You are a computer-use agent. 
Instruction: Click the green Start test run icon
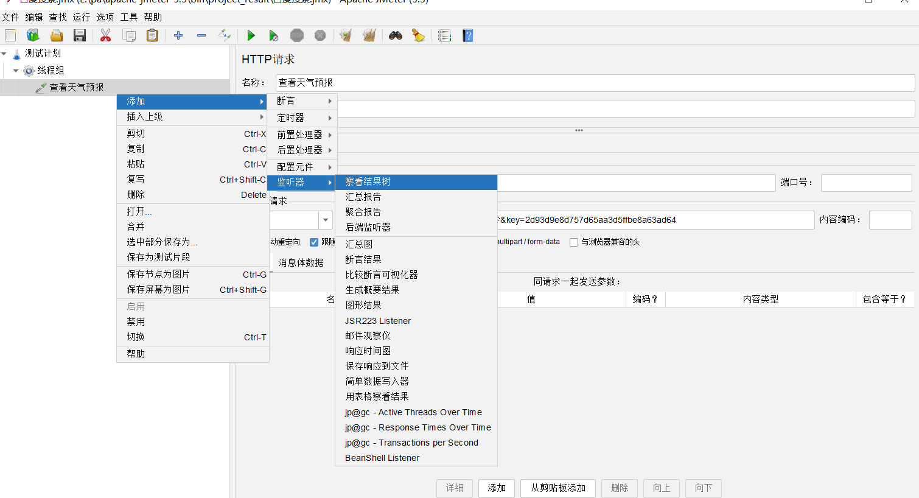click(251, 36)
